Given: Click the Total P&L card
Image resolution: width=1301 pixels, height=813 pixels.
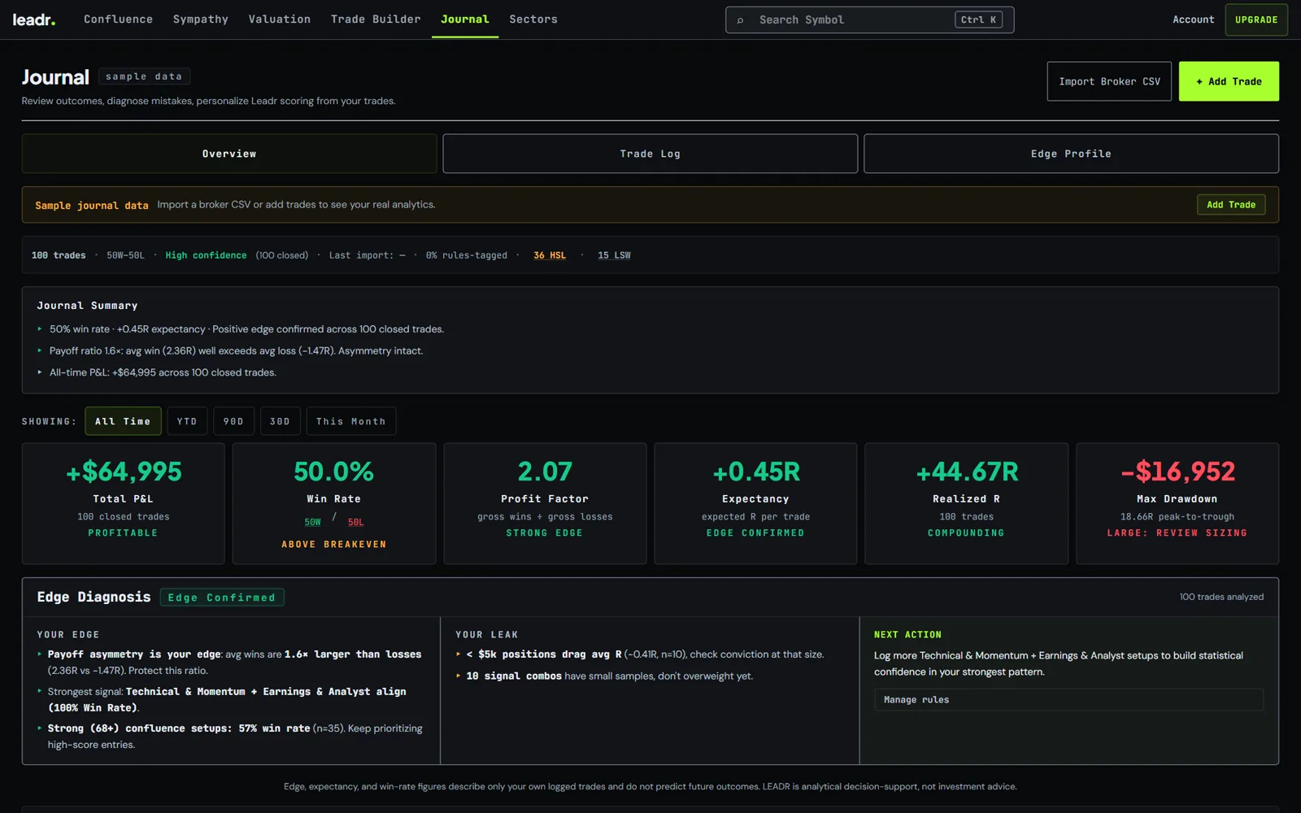Looking at the screenshot, I should 124,503.
